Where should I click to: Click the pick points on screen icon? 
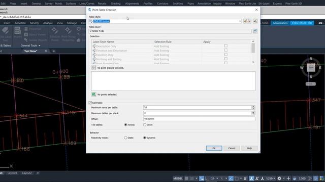(93, 95)
